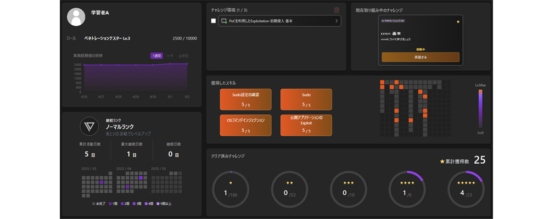
Task: Open the OSコマンドインジェクション skill card
Action: point(245,125)
